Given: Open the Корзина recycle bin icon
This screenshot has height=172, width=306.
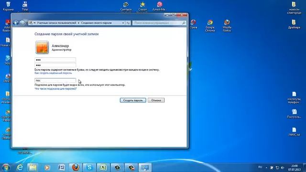Looking at the screenshot, I should pos(8,6).
